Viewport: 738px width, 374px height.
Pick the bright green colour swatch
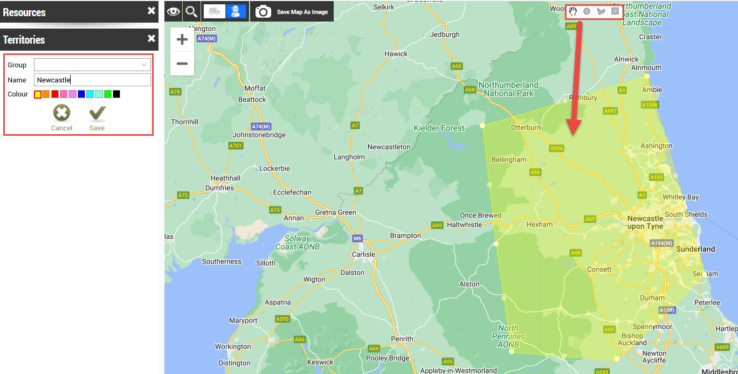click(108, 94)
